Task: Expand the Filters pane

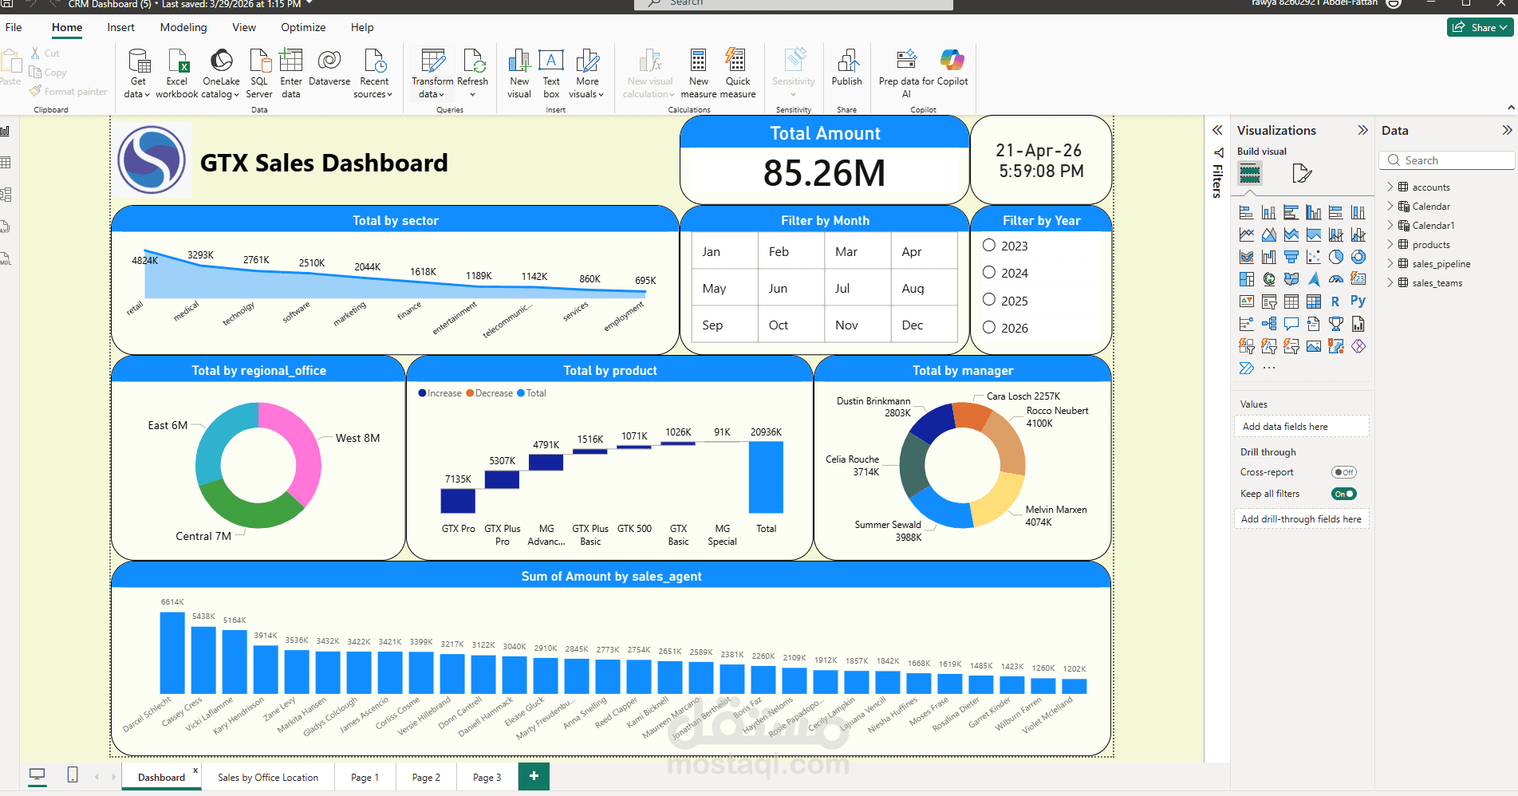Action: (1217, 130)
